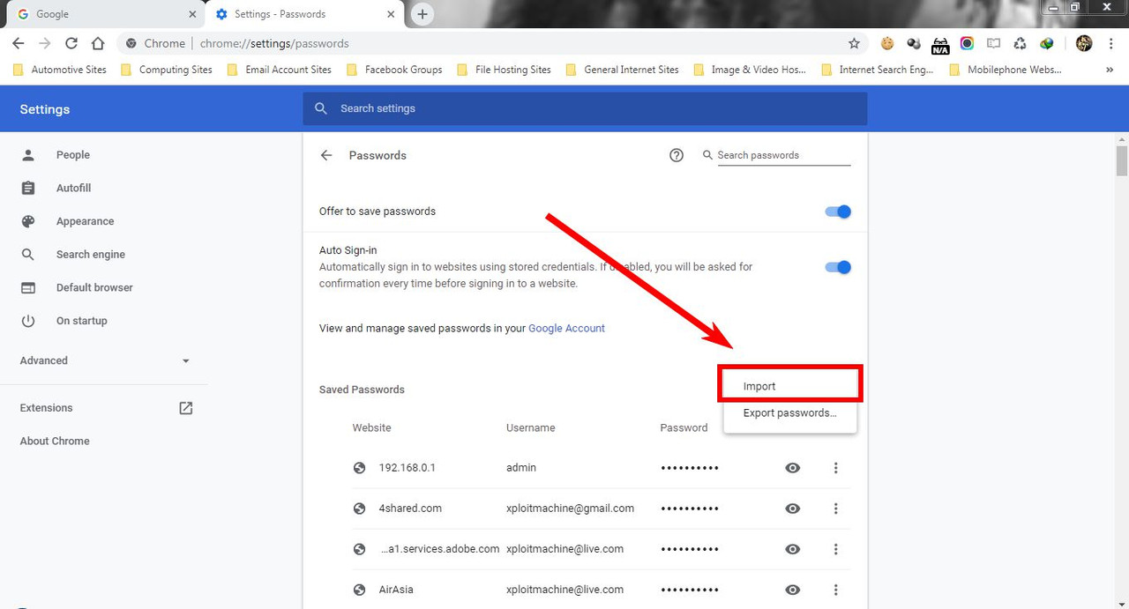The width and height of the screenshot is (1129, 609).
Task: Open the gray spheres extension icon
Action: point(914,43)
